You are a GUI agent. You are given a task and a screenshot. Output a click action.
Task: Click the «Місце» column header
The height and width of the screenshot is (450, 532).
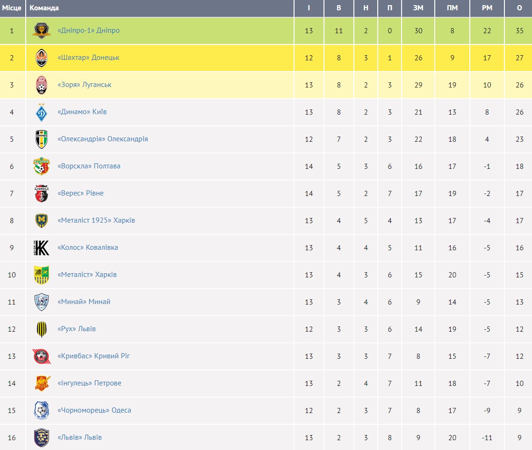click(x=12, y=8)
